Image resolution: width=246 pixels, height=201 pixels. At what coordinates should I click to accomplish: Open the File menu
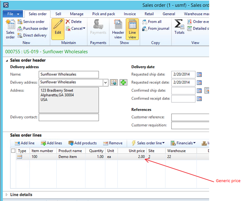(13, 14)
